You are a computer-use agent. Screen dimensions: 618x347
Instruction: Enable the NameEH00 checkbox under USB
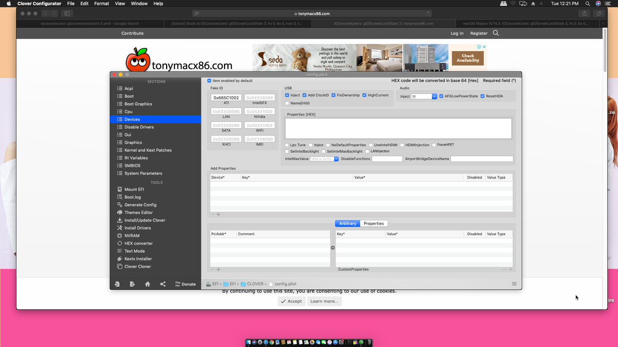pos(287,103)
